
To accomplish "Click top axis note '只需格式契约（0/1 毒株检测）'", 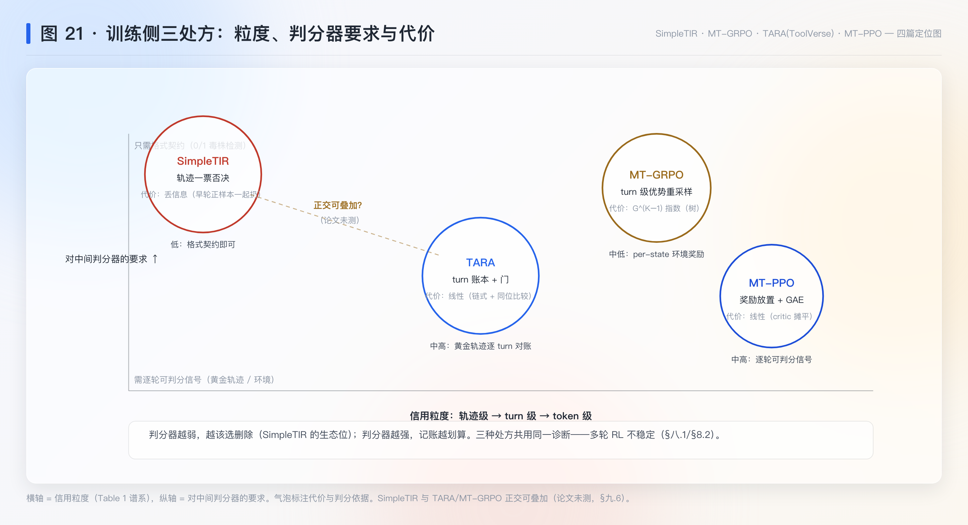I will (x=190, y=145).
